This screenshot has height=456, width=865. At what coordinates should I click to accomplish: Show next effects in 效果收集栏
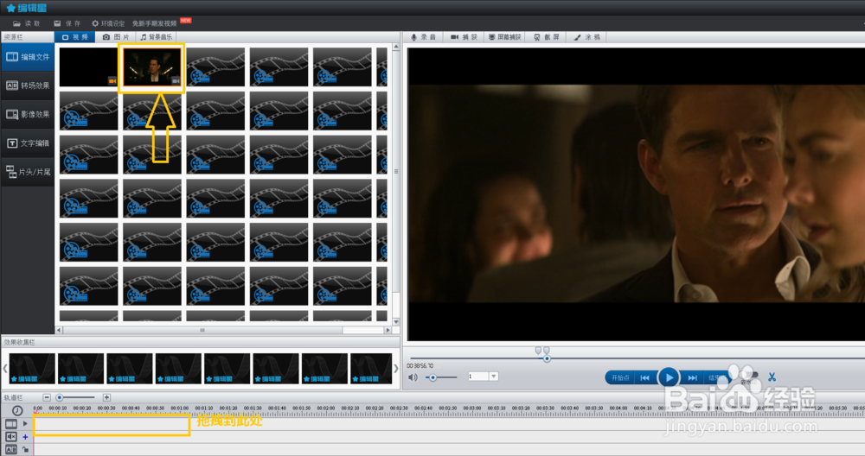pyautogui.click(x=395, y=369)
